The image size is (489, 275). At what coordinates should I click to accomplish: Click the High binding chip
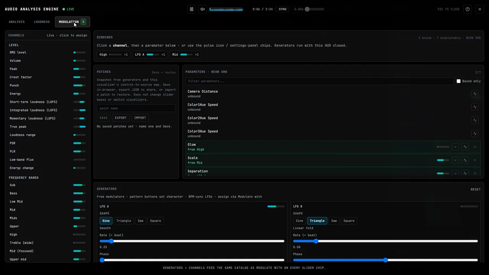pyautogui.click(x=113, y=55)
